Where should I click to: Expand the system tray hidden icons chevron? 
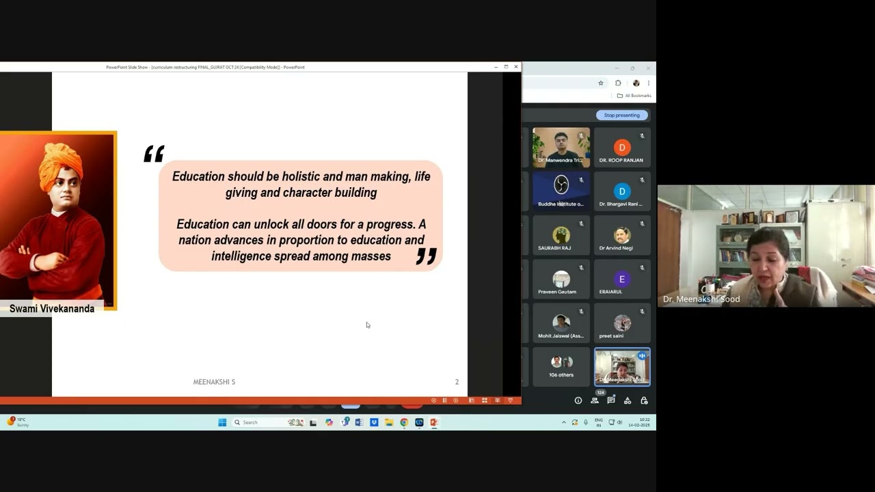[x=564, y=422]
